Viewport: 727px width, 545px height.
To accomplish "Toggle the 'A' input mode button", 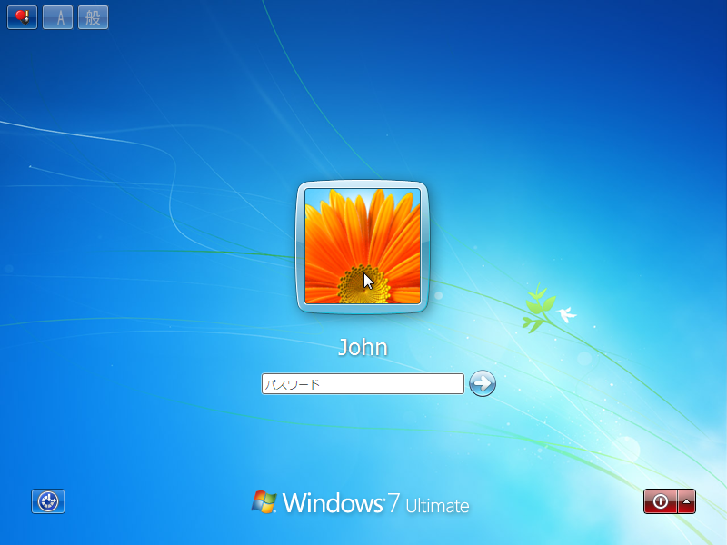I will tap(58, 17).
